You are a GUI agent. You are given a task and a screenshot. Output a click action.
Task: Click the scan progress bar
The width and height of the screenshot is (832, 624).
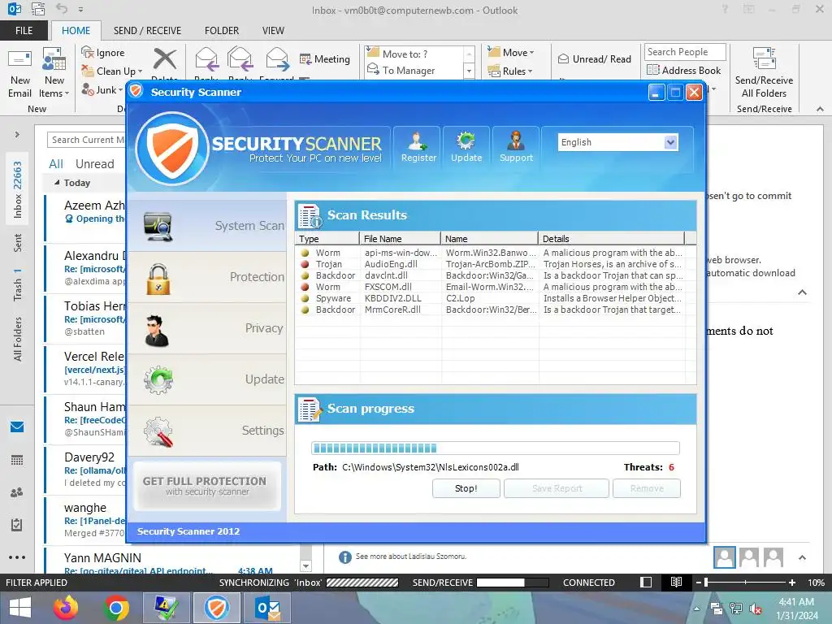(x=495, y=448)
